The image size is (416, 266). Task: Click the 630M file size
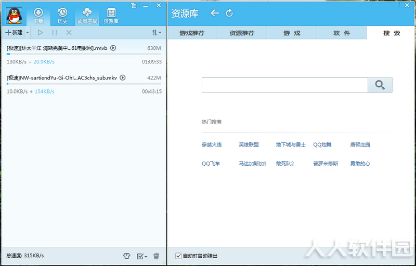(154, 48)
